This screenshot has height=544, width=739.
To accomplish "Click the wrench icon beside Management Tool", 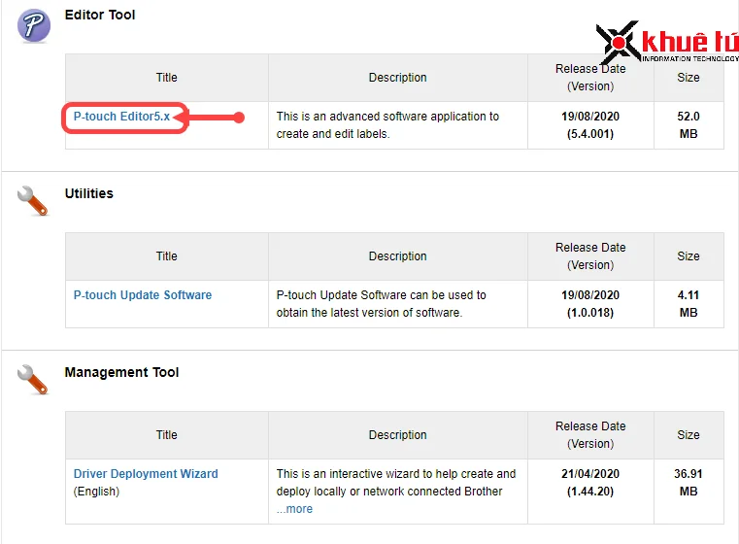I will point(33,379).
